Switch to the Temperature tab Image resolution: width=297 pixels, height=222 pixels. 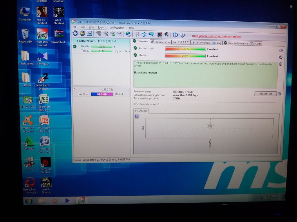coord(161,42)
